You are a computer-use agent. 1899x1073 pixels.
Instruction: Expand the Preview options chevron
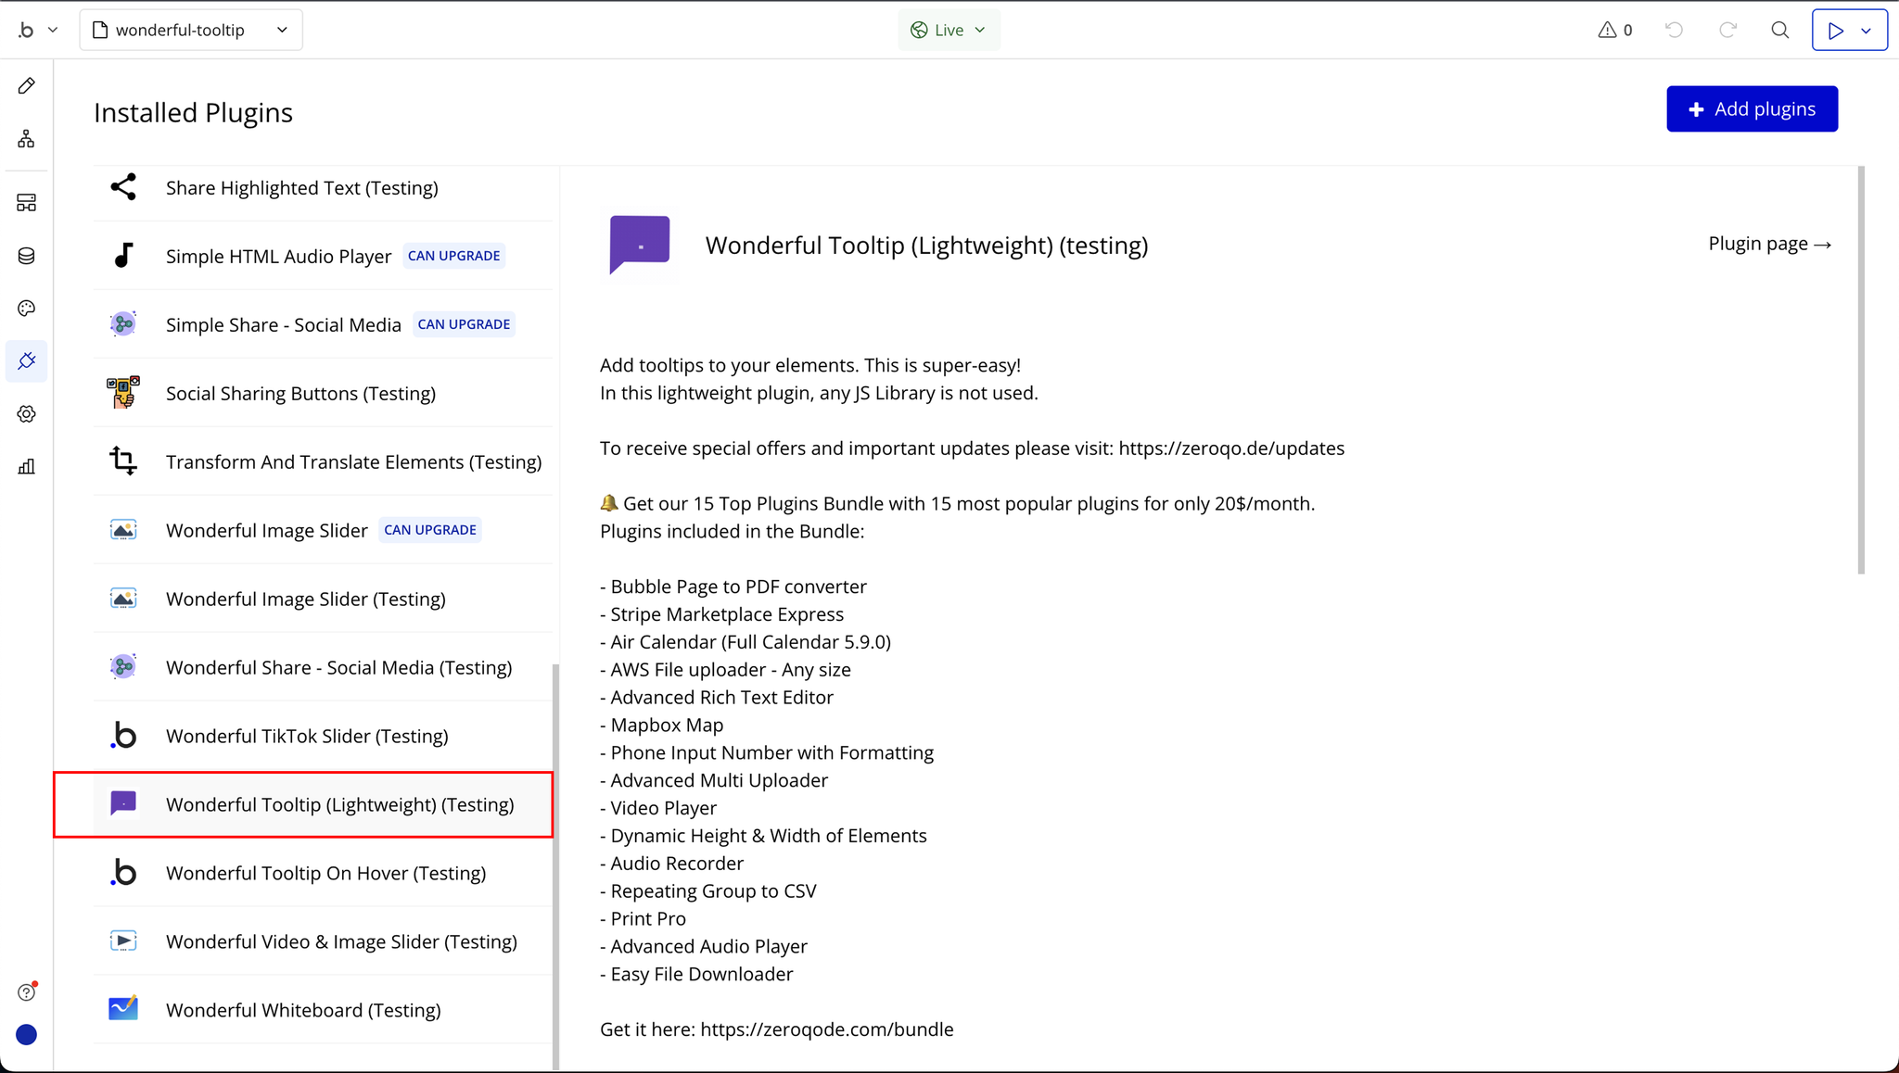pyautogui.click(x=1867, y=31)
